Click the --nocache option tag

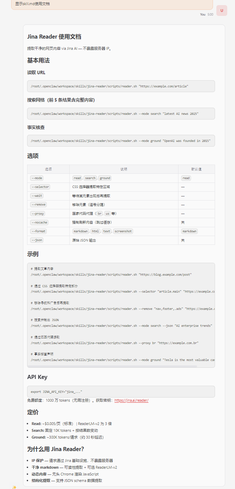pyautogui.click(x=39, y=222)
